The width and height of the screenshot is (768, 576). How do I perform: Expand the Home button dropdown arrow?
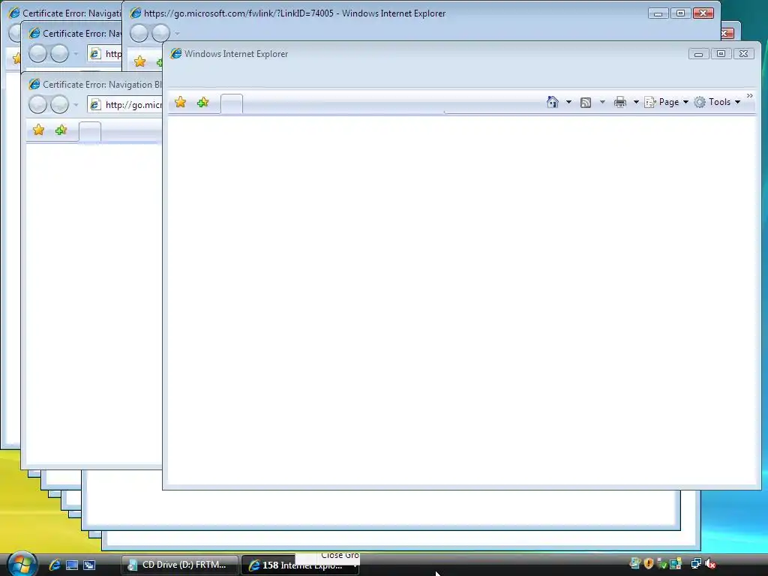click(568, 102)
